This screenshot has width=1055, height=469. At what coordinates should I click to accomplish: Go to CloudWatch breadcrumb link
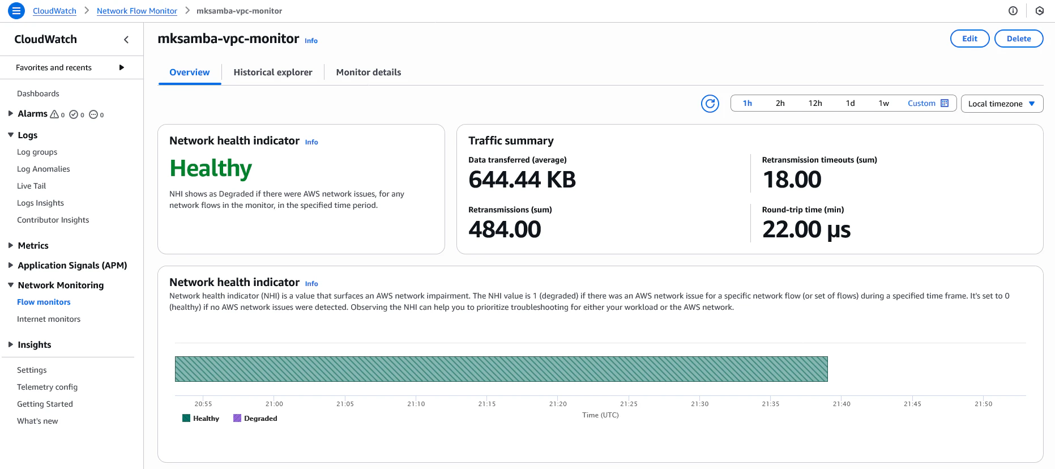[x=54, y=11]
